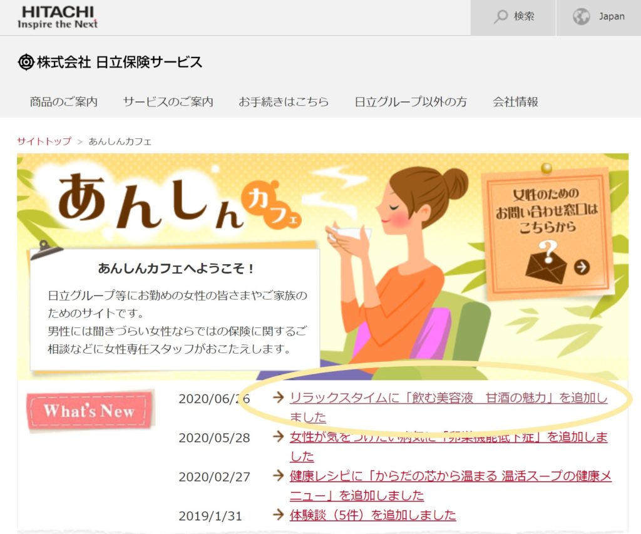Click the magnifying glass search icon

point(501,17)
